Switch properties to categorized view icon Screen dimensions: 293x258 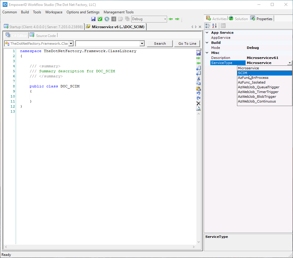[x=208, y=25]
